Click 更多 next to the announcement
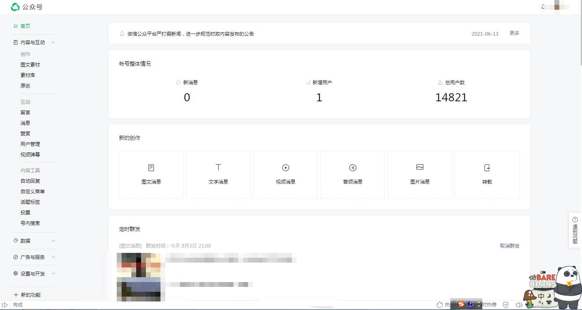Viewport: 582px width, 310px height. click(514, 33)
